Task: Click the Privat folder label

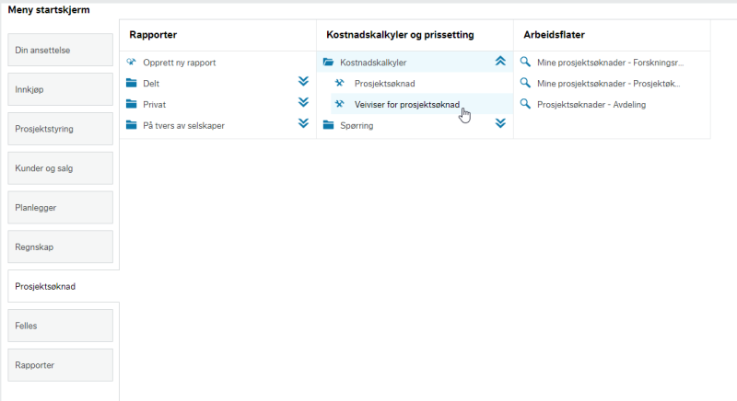Action: pyautogui.click(x=154, y=105)
